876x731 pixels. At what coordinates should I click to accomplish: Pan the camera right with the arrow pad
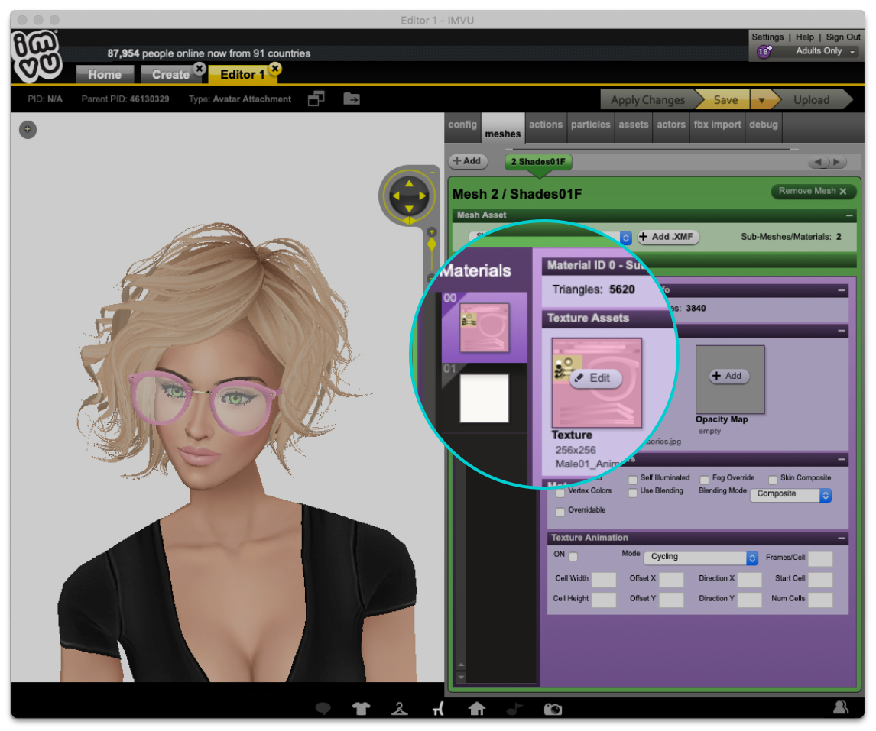click(423, 196)
